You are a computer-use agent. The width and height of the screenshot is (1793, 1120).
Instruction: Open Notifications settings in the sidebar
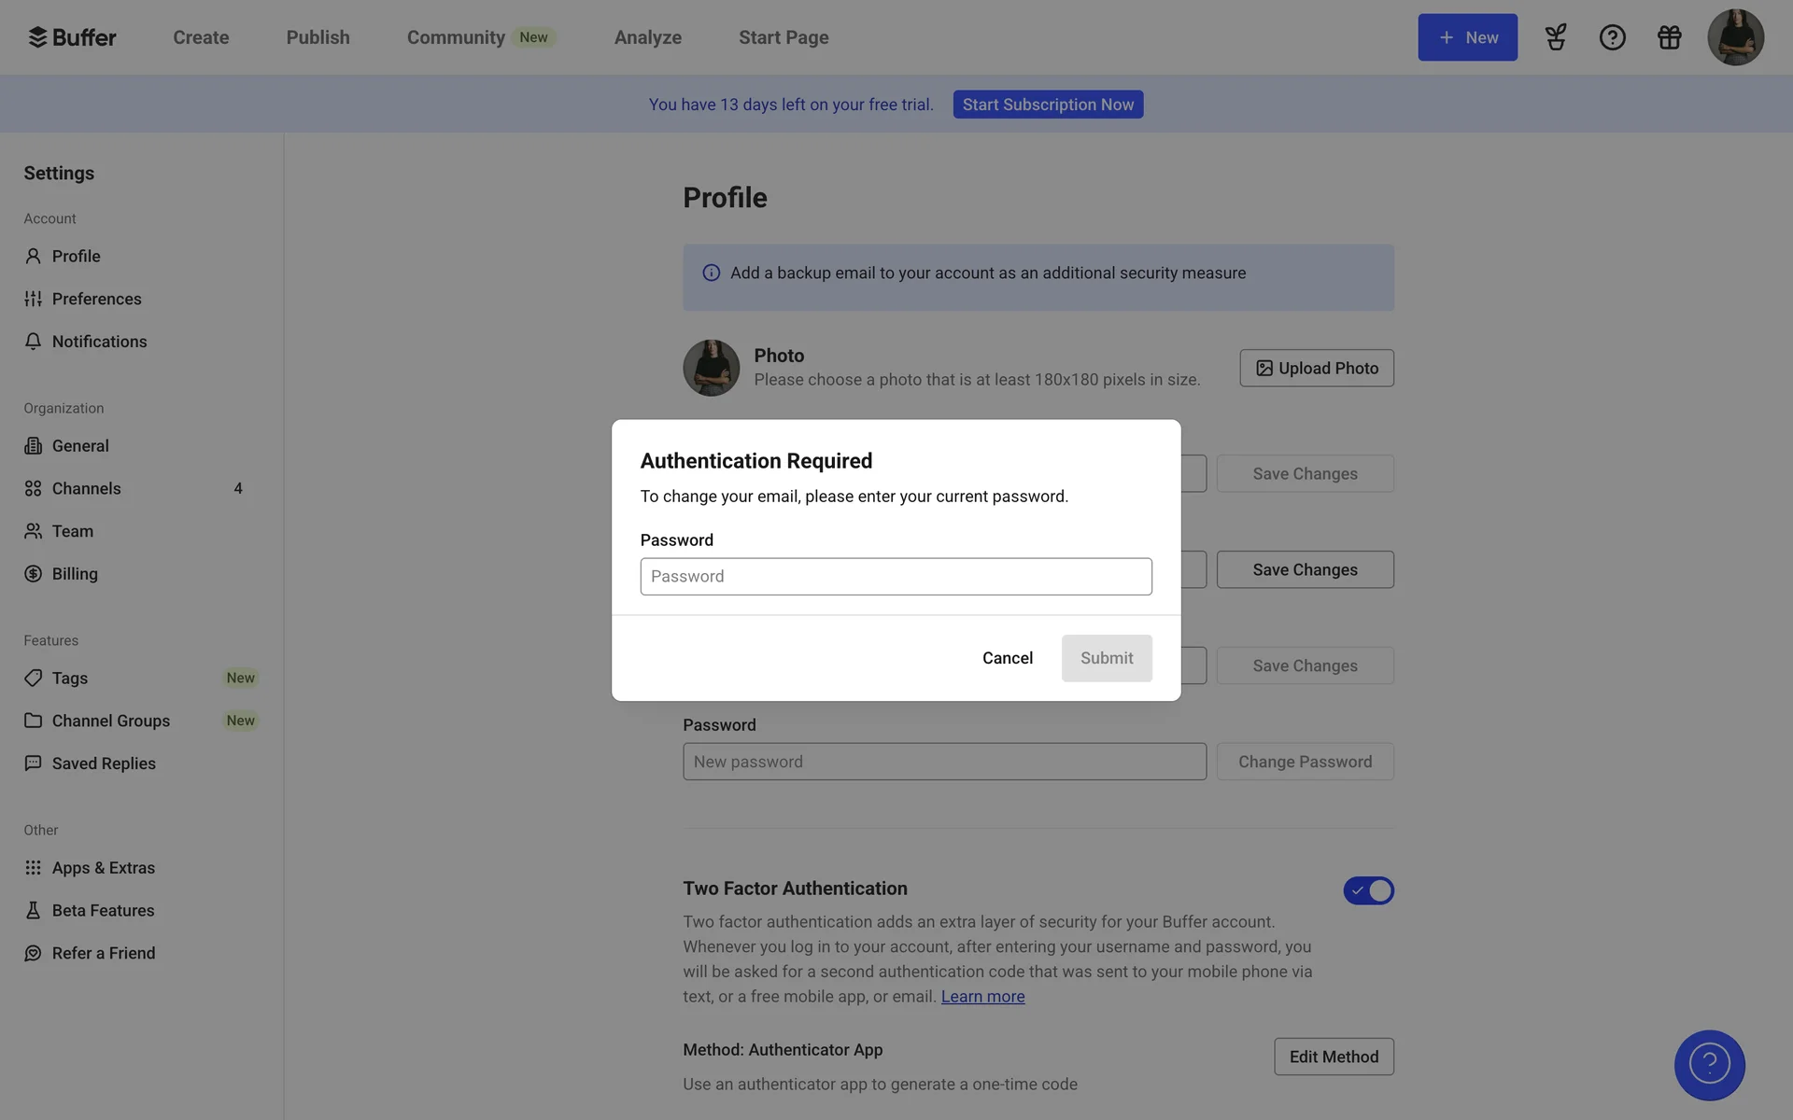coord(99,342)
